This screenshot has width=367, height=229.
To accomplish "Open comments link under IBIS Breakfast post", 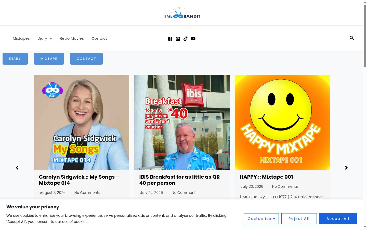I will point(185,193).
